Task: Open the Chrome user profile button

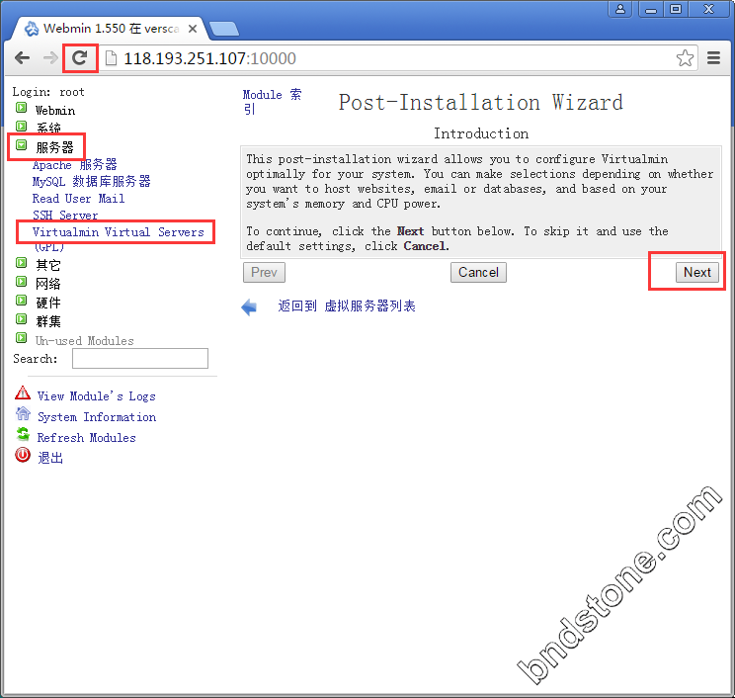Action: (x=620, y=9)
